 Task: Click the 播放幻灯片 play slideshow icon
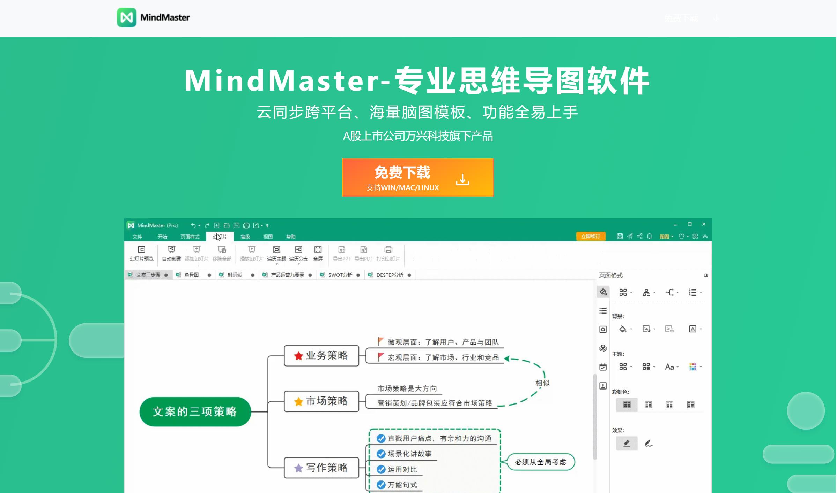click(252, 249)
